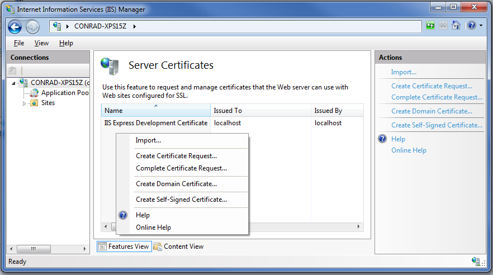Click the Back navigation arrow button
The height and width of the screenshot is (275, 493).
pos(15,26)
